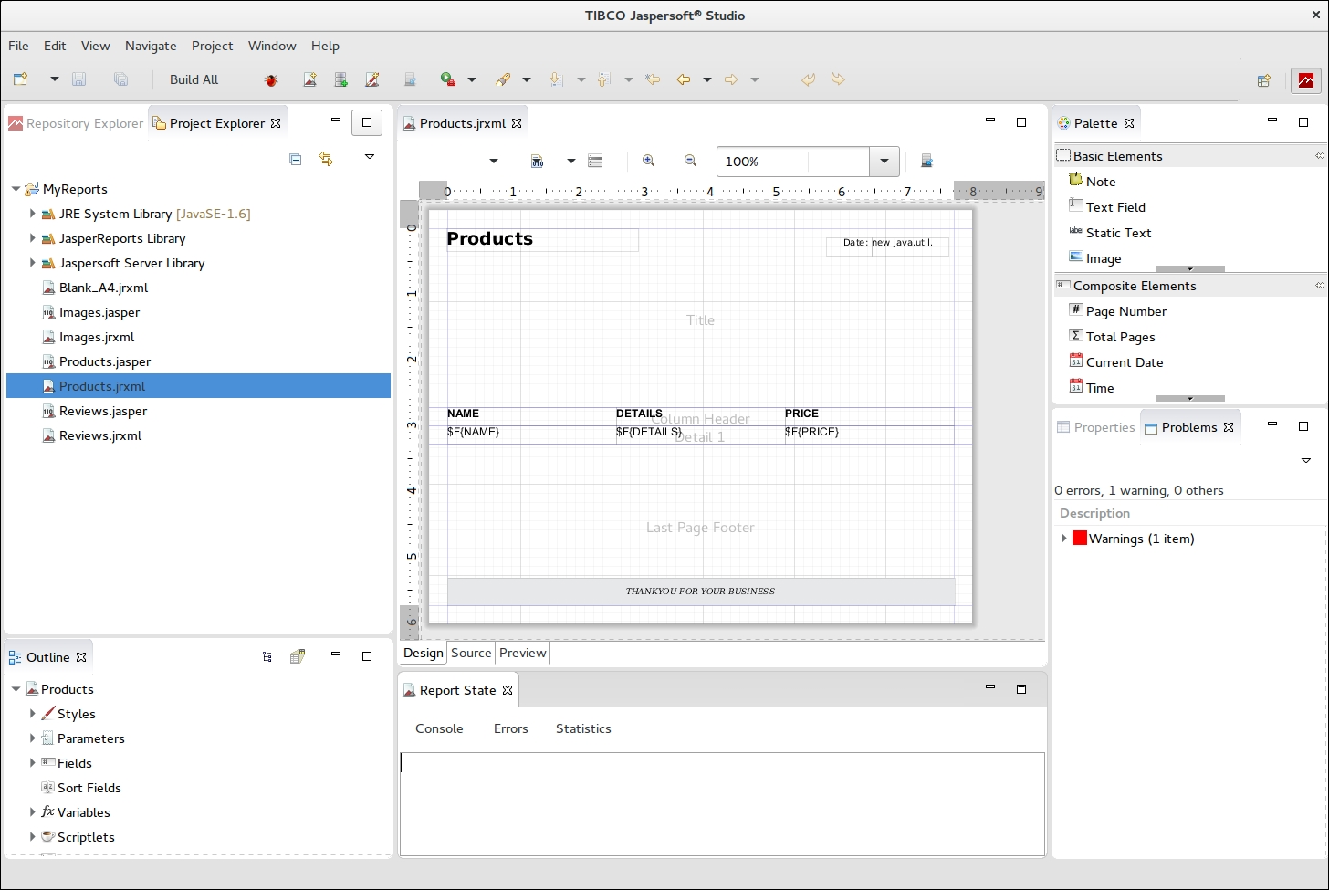Expand Jaspersoft Server Library node
Viewport: 1329px width, 890px height.
tap(32, 263)
